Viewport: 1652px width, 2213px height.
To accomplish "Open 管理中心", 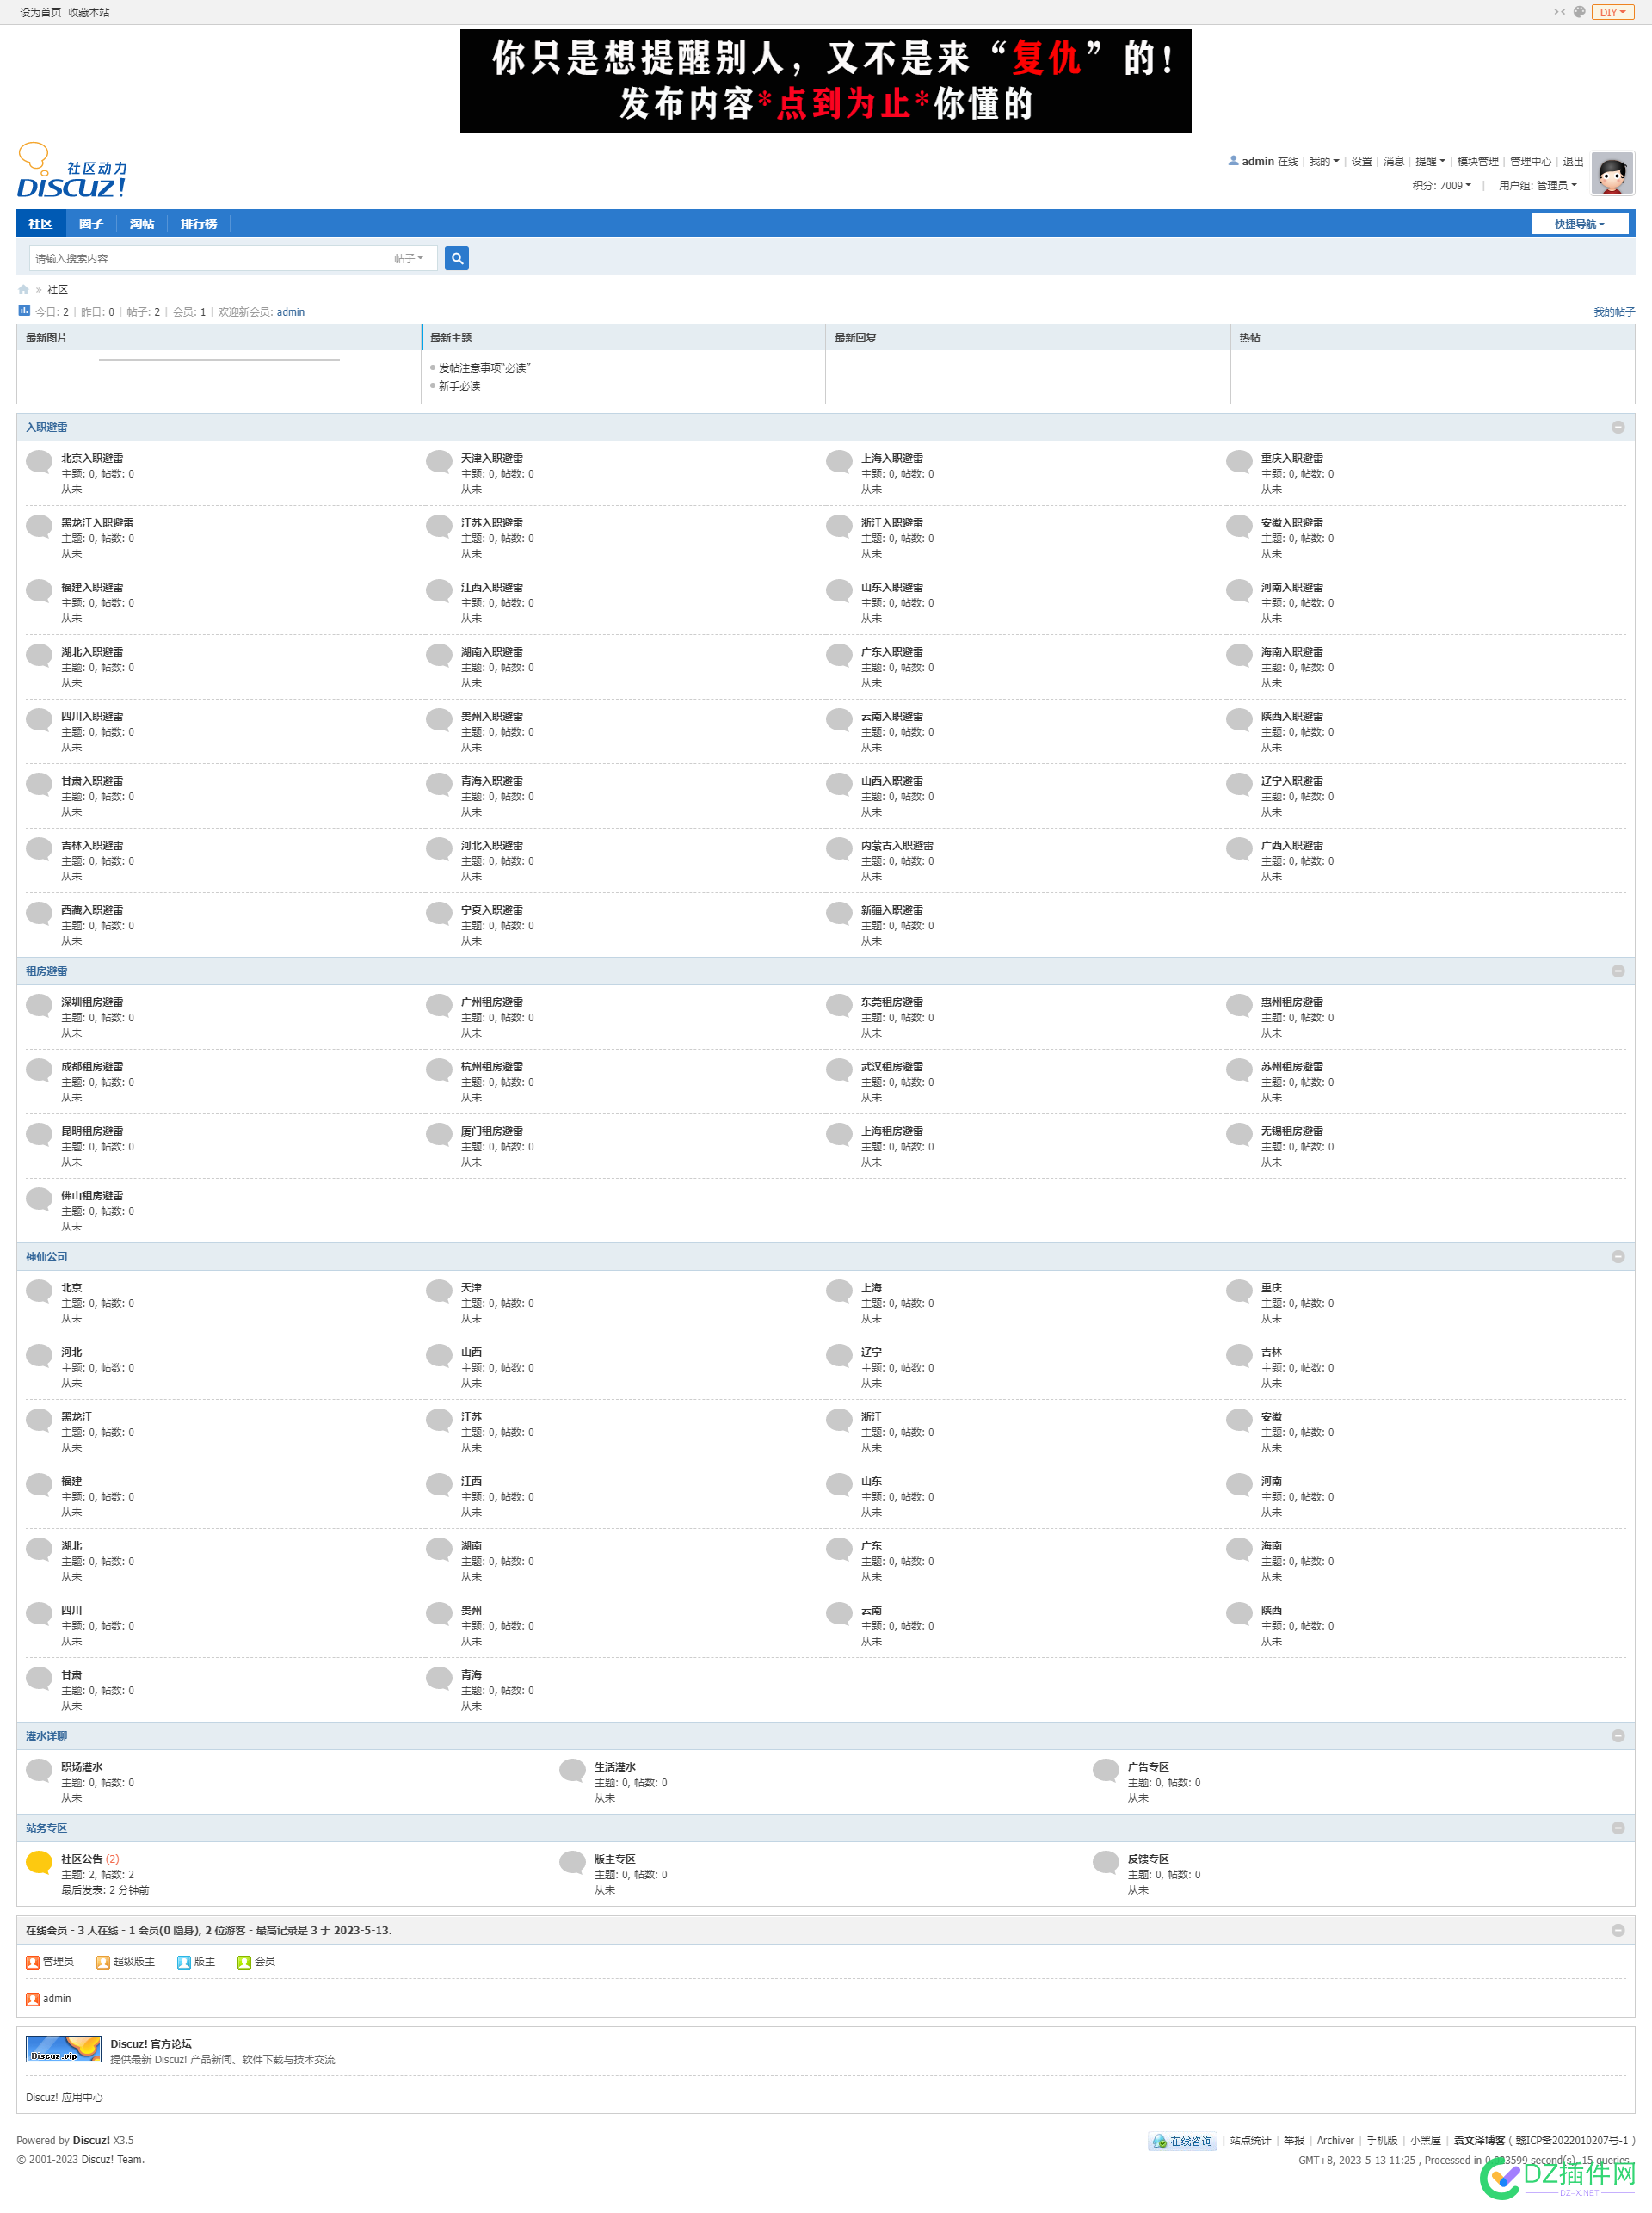I will 1531,161.
